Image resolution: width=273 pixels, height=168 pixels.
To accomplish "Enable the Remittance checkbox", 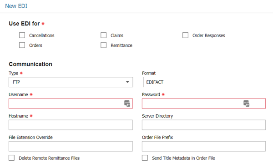I will point(103,45).
